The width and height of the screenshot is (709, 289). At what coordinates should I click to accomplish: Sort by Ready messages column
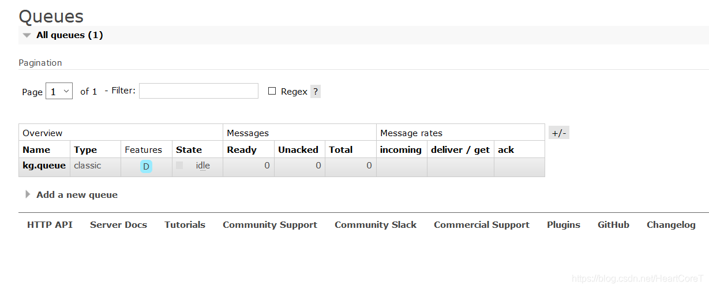tap(242, 150)
